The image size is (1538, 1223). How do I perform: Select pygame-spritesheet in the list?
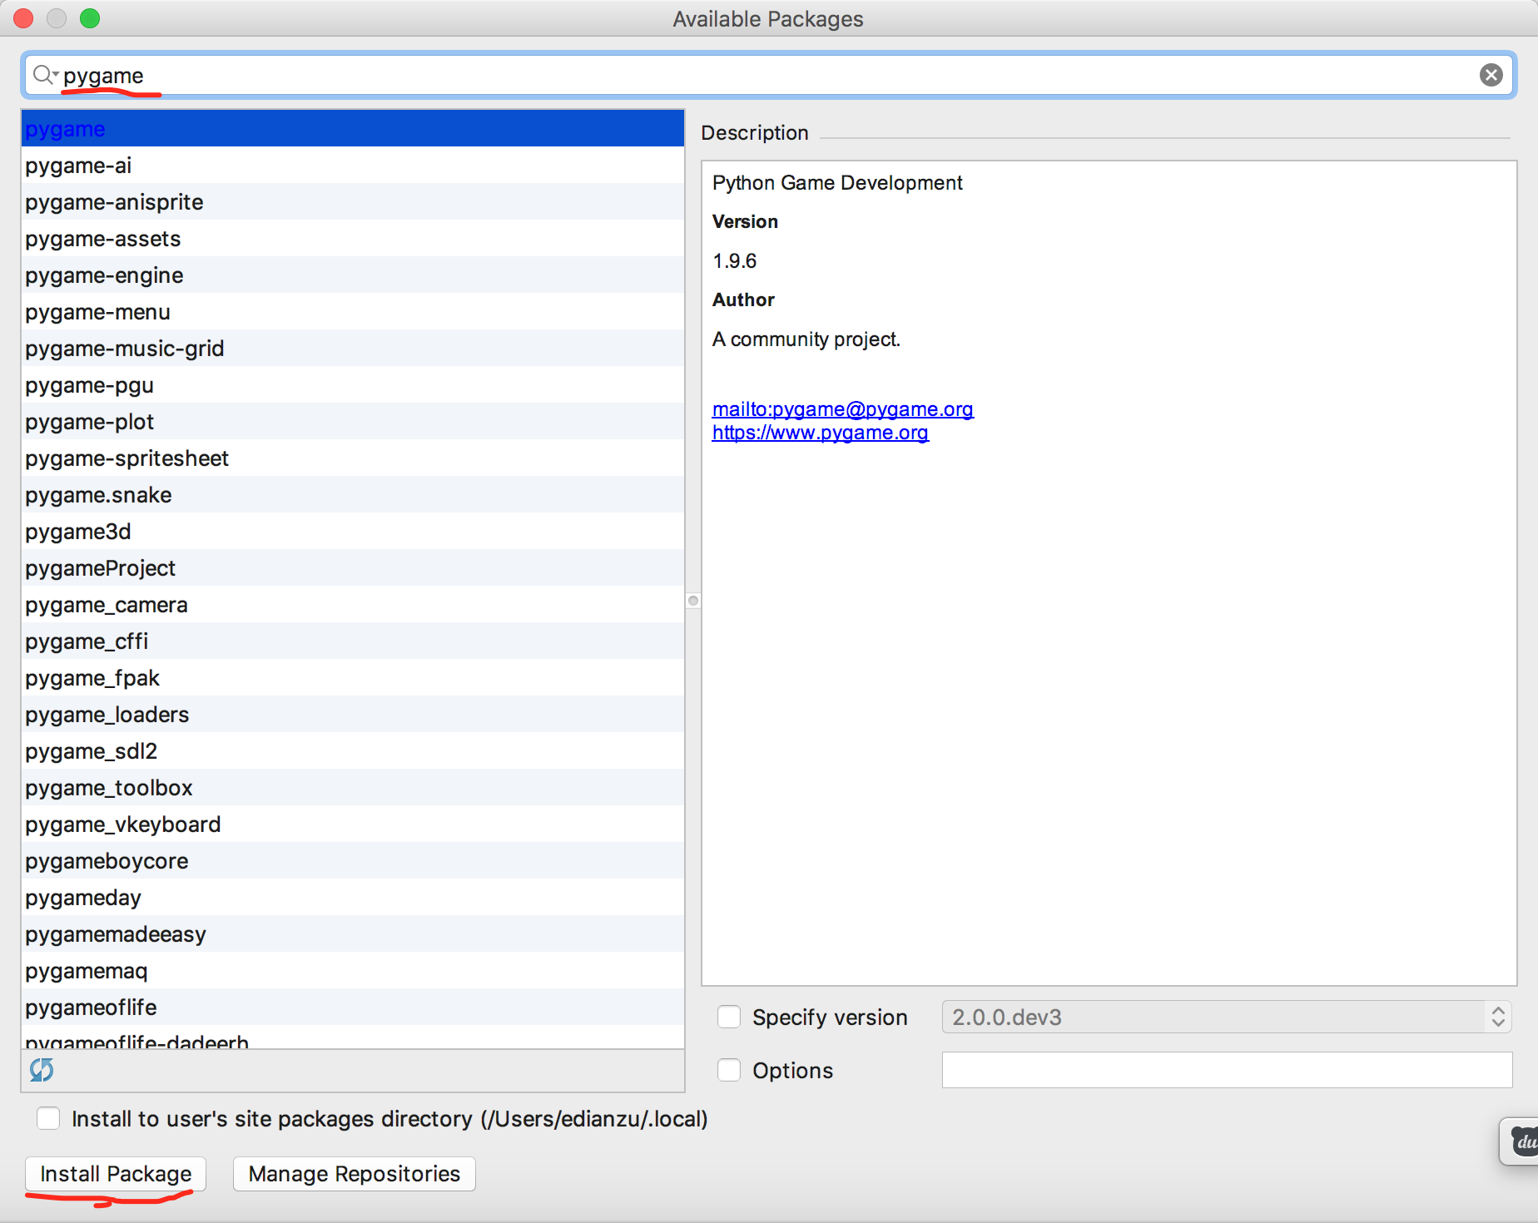pos(353,458)
